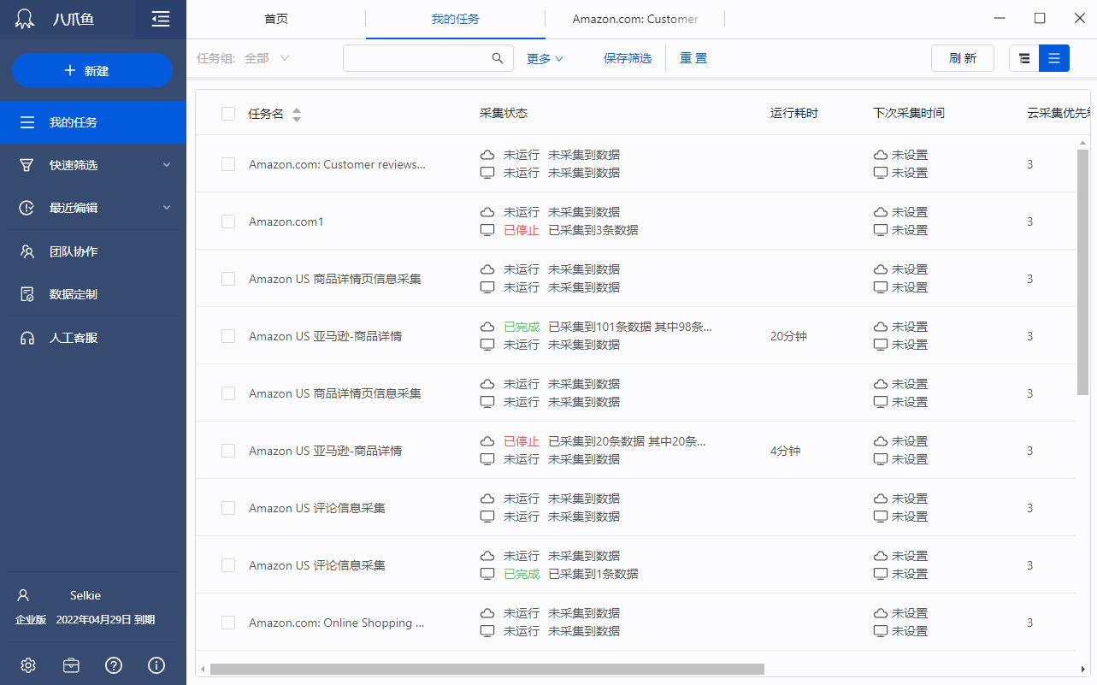The width and height of the screenshot is (1097, 685).
Task: Click the next-collection cloud icon in the Customer reviews row
Action: [880, 155]
